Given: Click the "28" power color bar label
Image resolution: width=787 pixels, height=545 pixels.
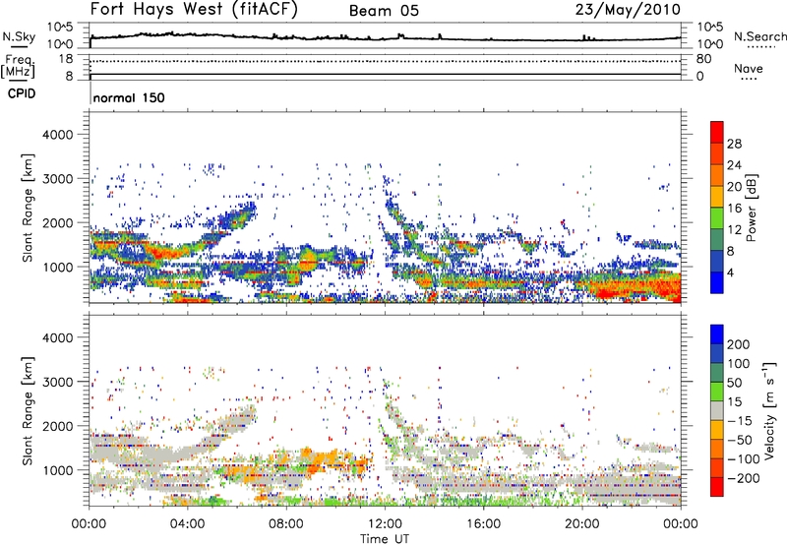Looking at the screenshot, I should coord(734,144).
